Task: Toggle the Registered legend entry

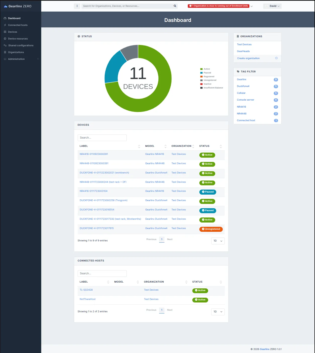Action: click(207, 76)
